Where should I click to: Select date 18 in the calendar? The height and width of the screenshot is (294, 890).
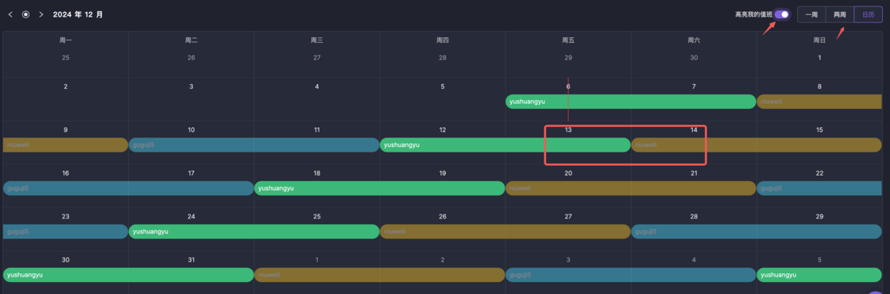point(317,173)
